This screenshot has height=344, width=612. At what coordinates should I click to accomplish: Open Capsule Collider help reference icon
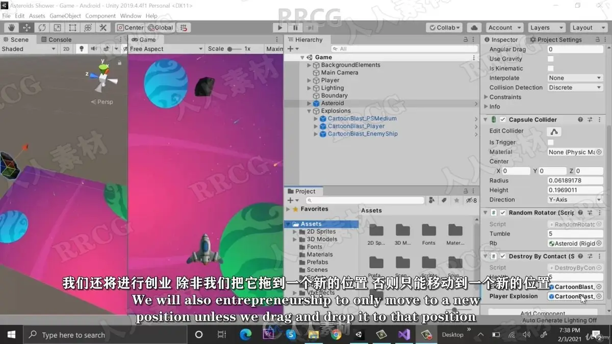(580, 120)
